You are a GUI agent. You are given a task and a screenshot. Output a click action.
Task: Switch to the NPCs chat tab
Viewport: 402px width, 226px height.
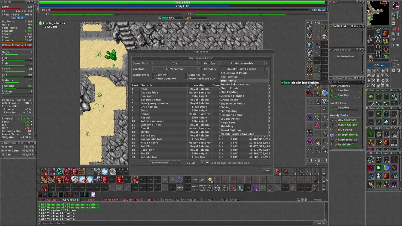pyautogui.click(x=211, y=200)
